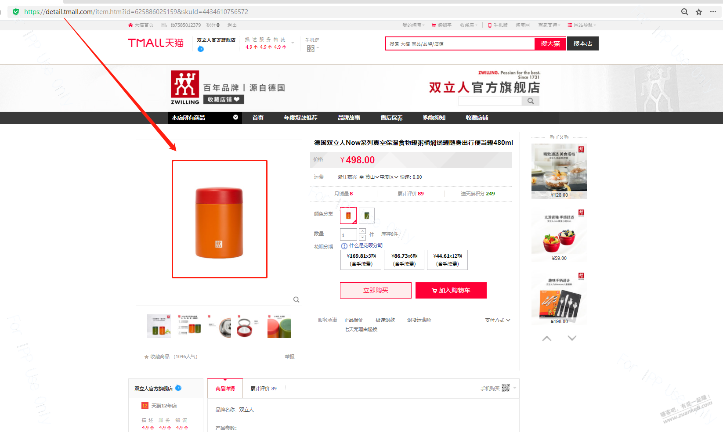723x432 pixels.
Task: Click 什么是花呗分期 info icon
Action: coord(344,246)
